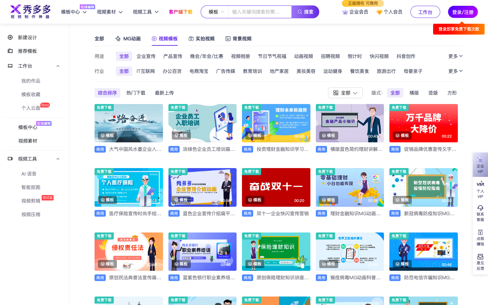The height and width of the screenshot is (305, 488).
Task: Open the 联系客服 headset icon
Action: (x=480, y=208)
